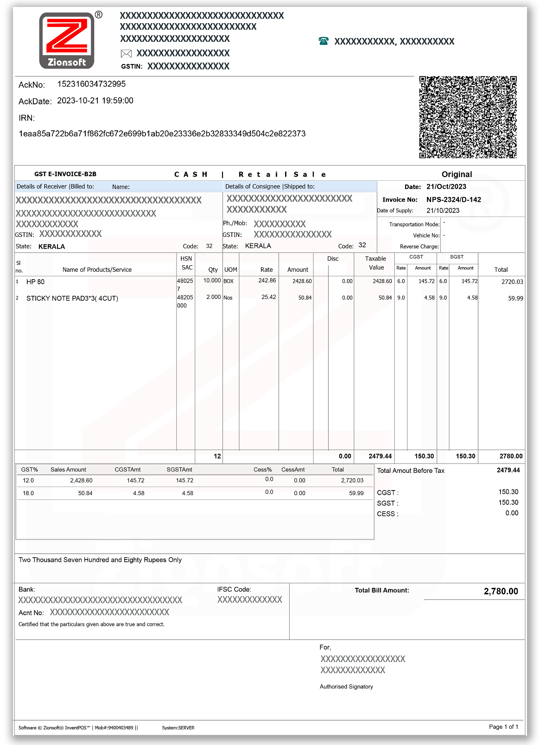
Task: Click the "Total Amout Before Tax" label
Action: point(411,471)
